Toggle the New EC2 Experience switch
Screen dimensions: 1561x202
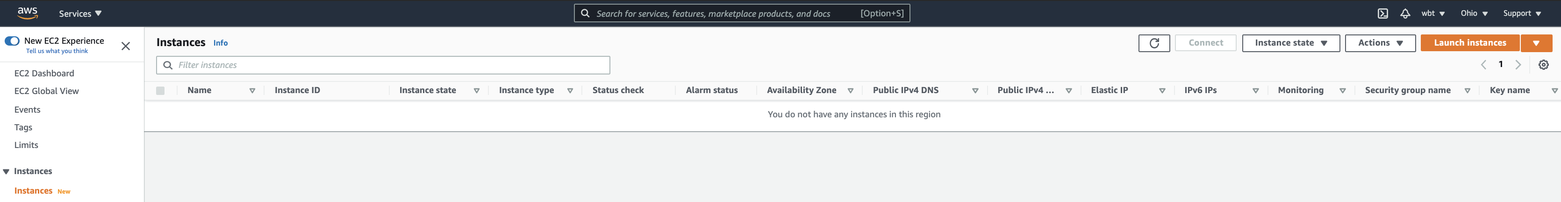tap(12, 41)
